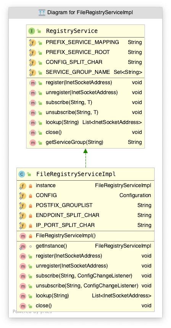Screen dimensions: 171x328
Task: Click the private lock icon beside instance
Action: coord(31,186)
